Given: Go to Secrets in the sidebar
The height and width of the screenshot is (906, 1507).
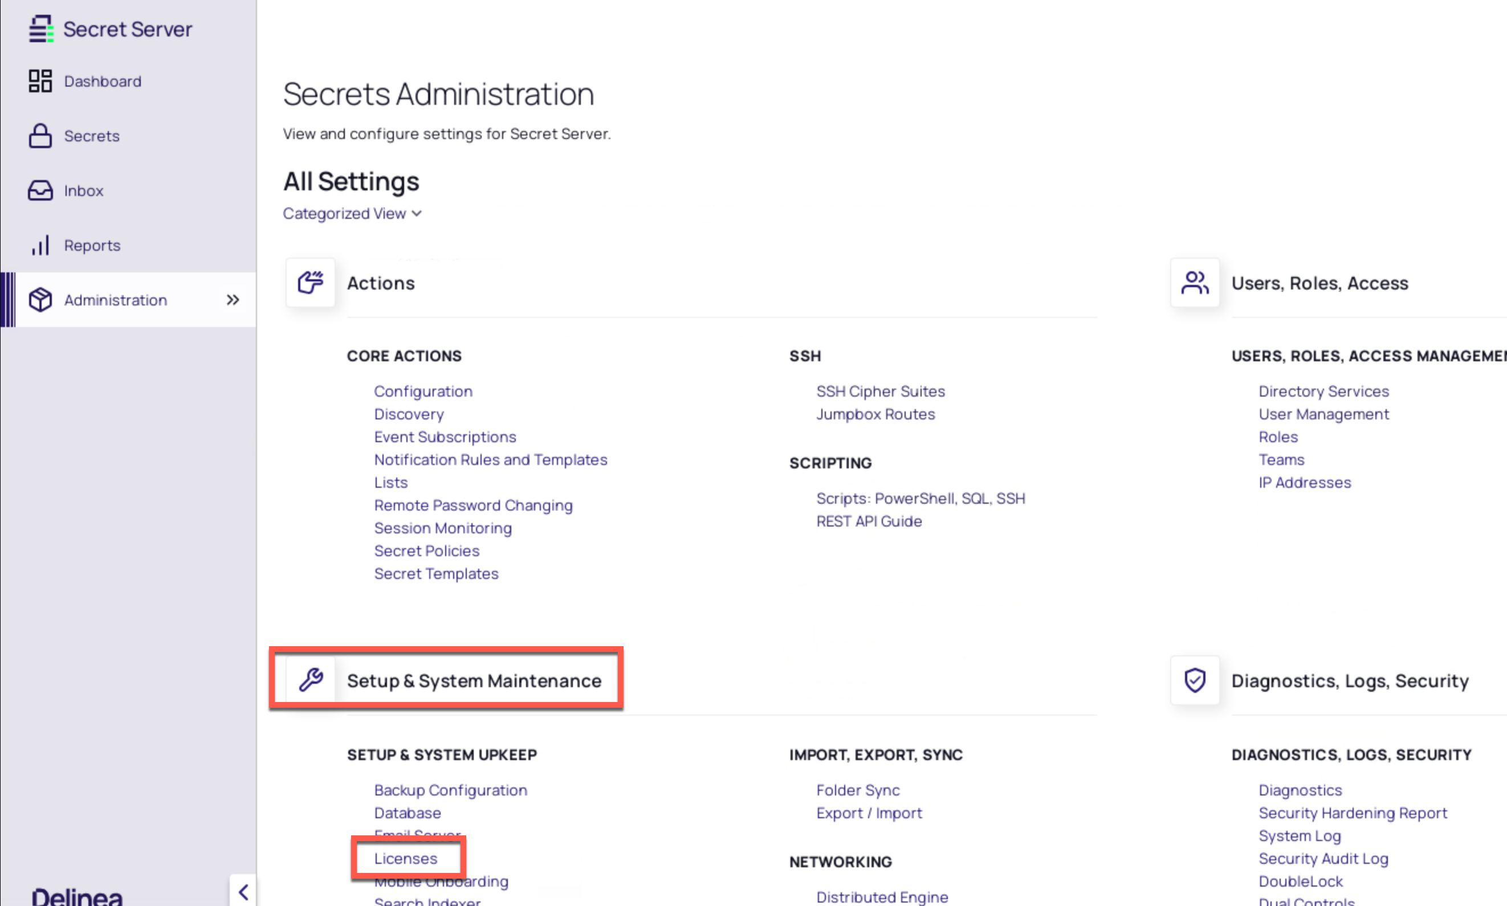Looking at the screenshot, I should pyautogui.click(x=92, y=136).
